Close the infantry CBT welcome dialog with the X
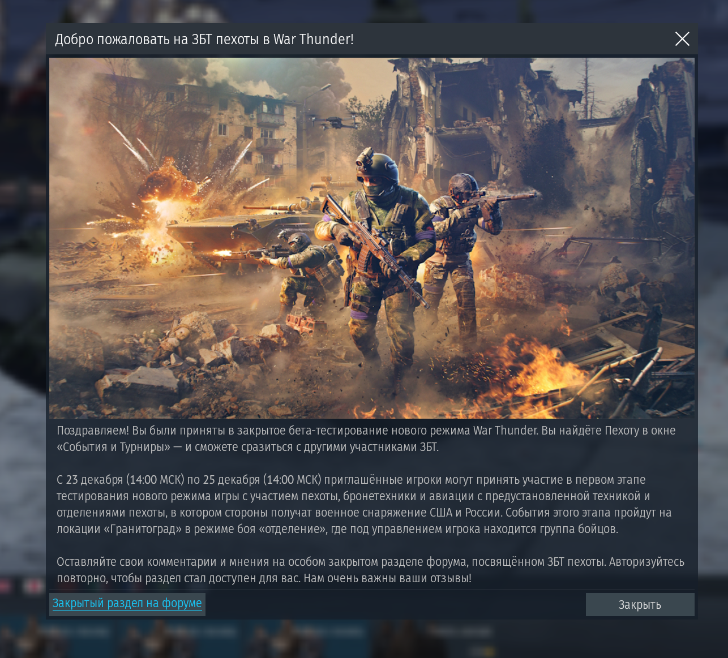The height and width of the screenshot is (658, 728). click(682, 38)
